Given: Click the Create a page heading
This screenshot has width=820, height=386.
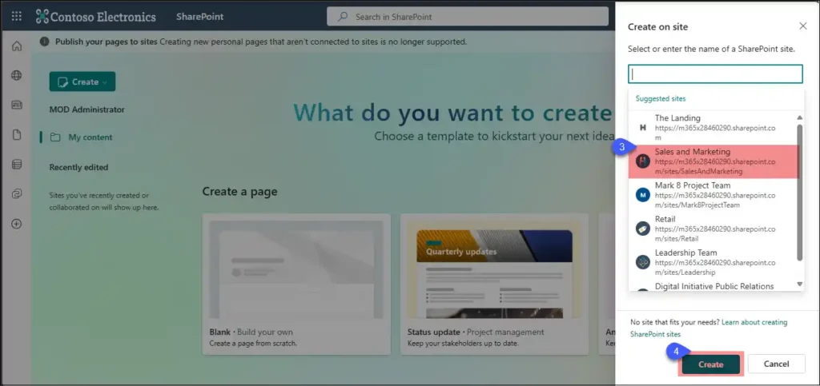Looking at the screenshot, I should point(239,192).
